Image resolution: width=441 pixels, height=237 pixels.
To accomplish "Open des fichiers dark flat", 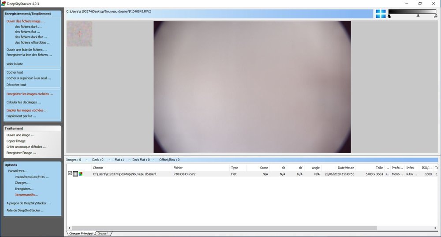I will [x=31, y=37].
